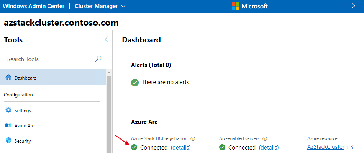This screenshot has height=153, width=364.
Task: Click the azstackcluster.contoso.com cluster name
Action: coord(61,23)
